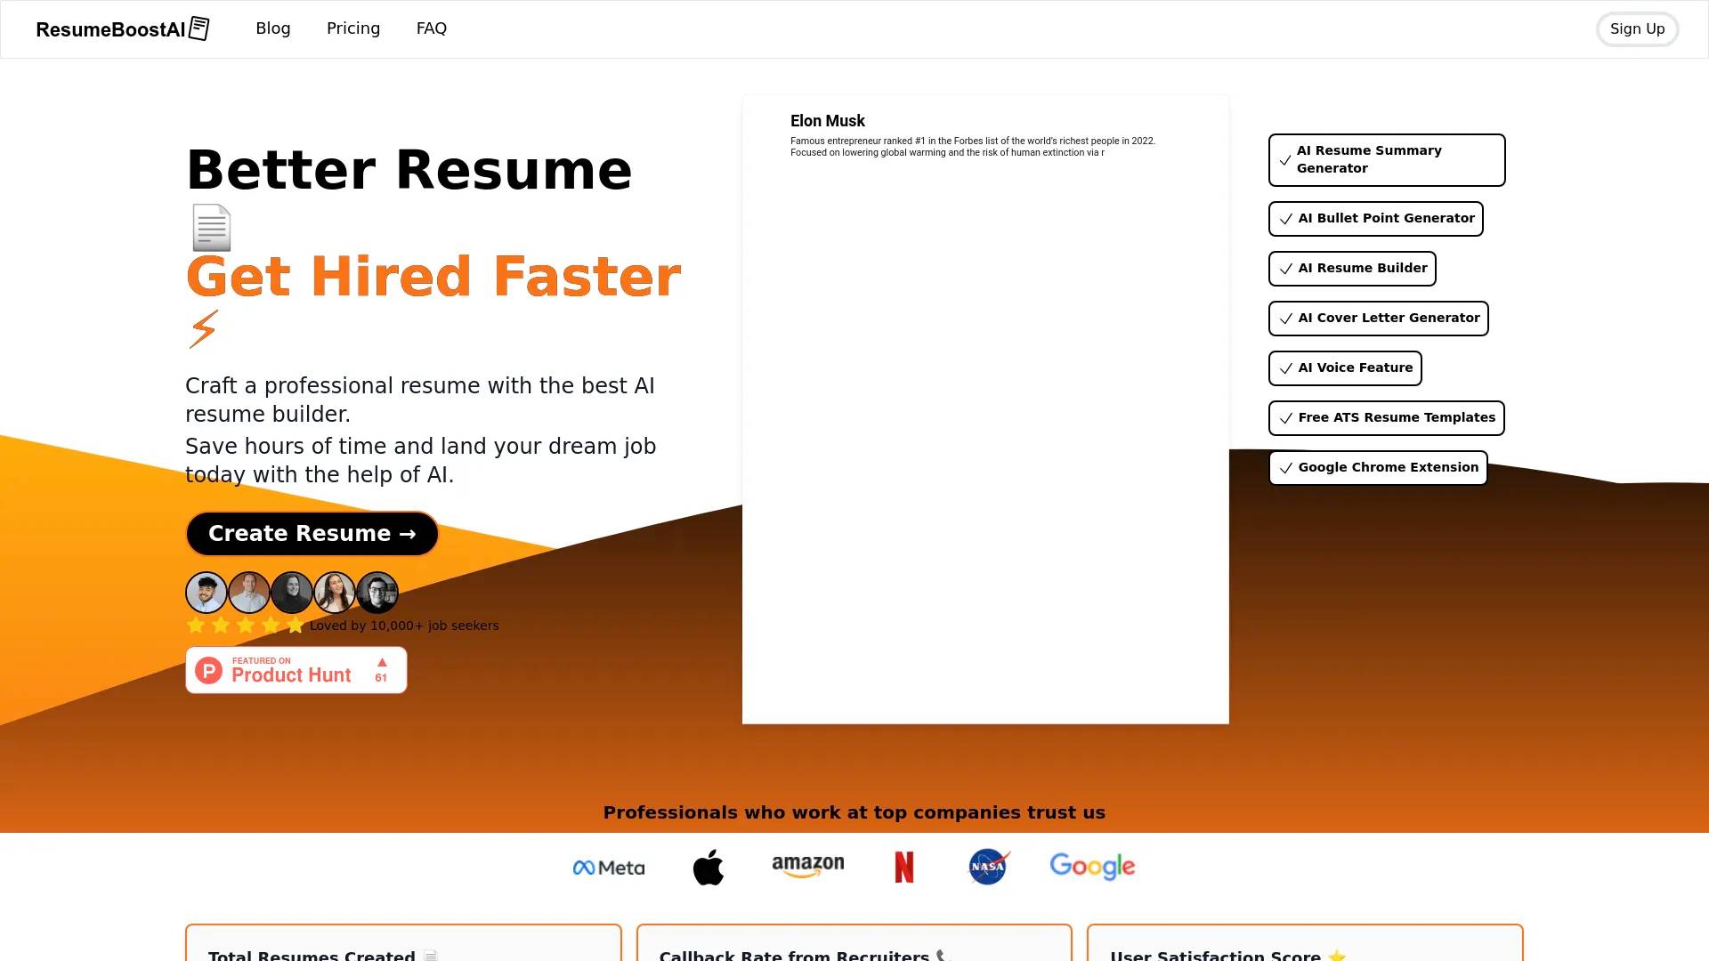Click the Elon Musk resume thumbnail

point(984,409)
